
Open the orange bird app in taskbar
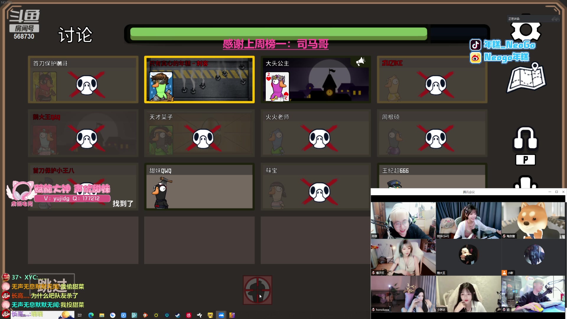pyautogui.click(x=145, y=315)
